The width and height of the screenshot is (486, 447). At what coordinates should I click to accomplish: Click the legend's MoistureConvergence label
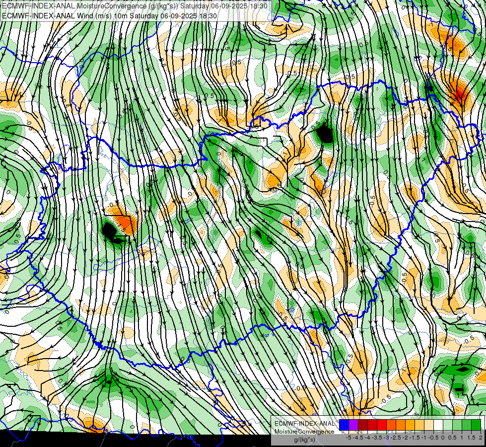pyautogui.click(x=304, y=432)
